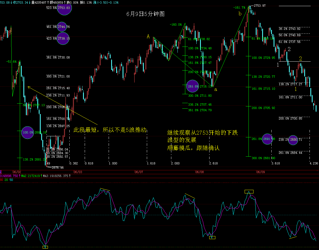This screenshot has height=250, width=319.
Task: Click the 06/07 date label on the time axis
Action: tap(138, 172)
